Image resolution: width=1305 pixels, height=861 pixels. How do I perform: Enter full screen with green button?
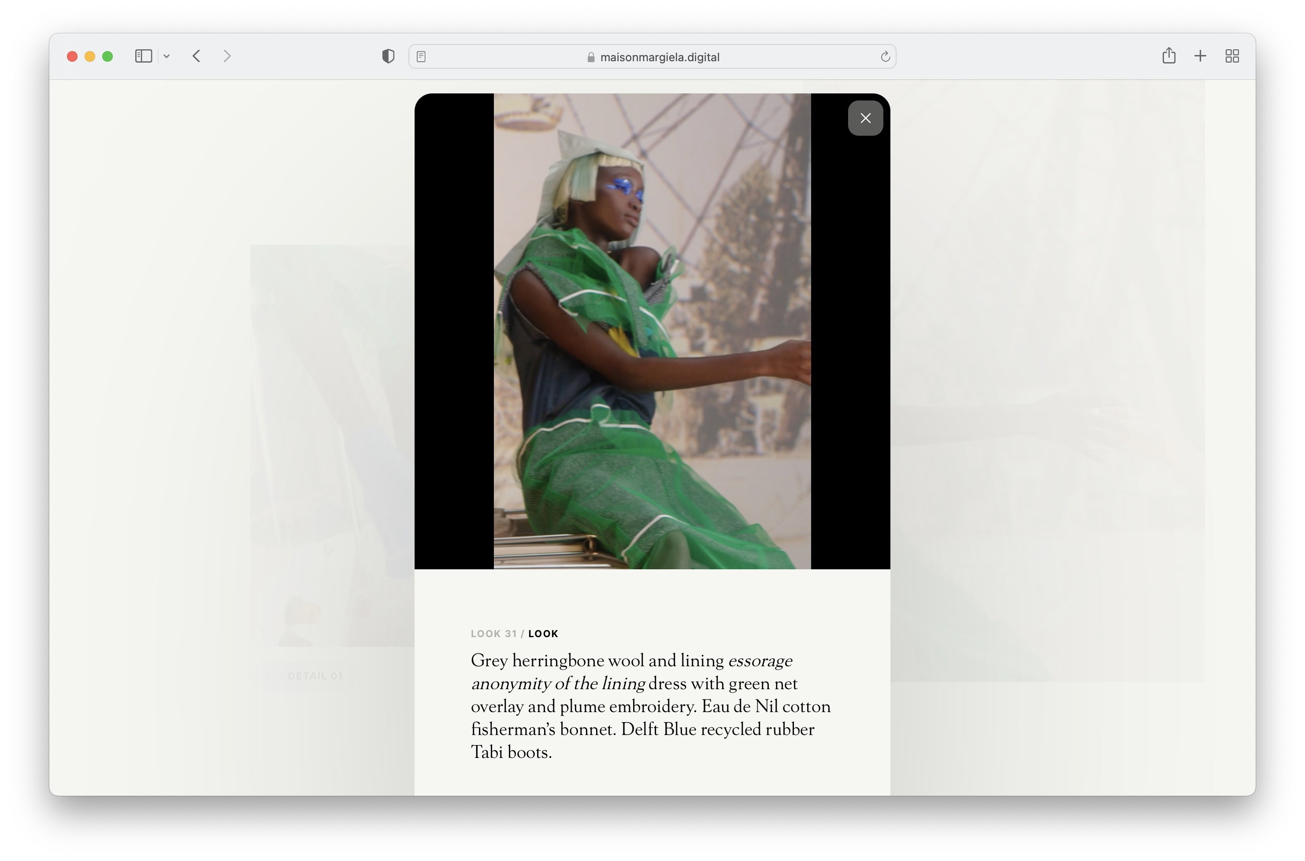click(x=108, y=56)
